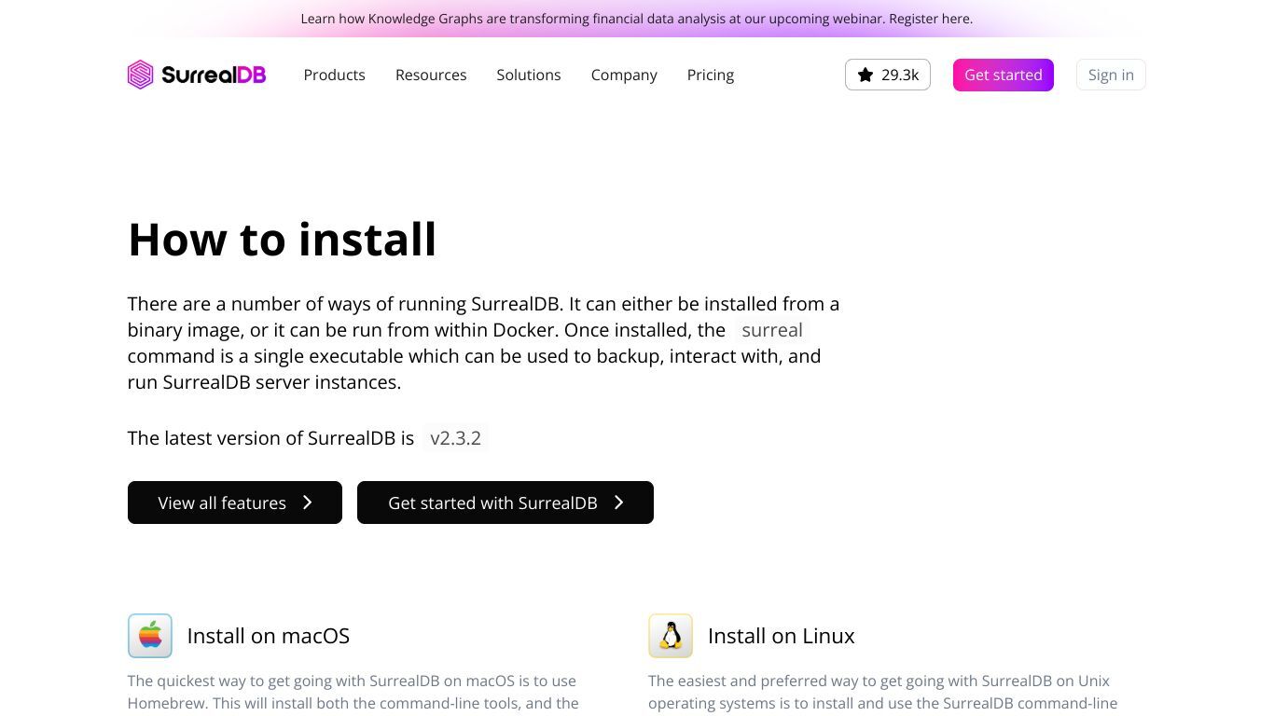Viewport: 1274px width, 716px height.
Task: Click the pink Get started button
Action: point(1004,75)
